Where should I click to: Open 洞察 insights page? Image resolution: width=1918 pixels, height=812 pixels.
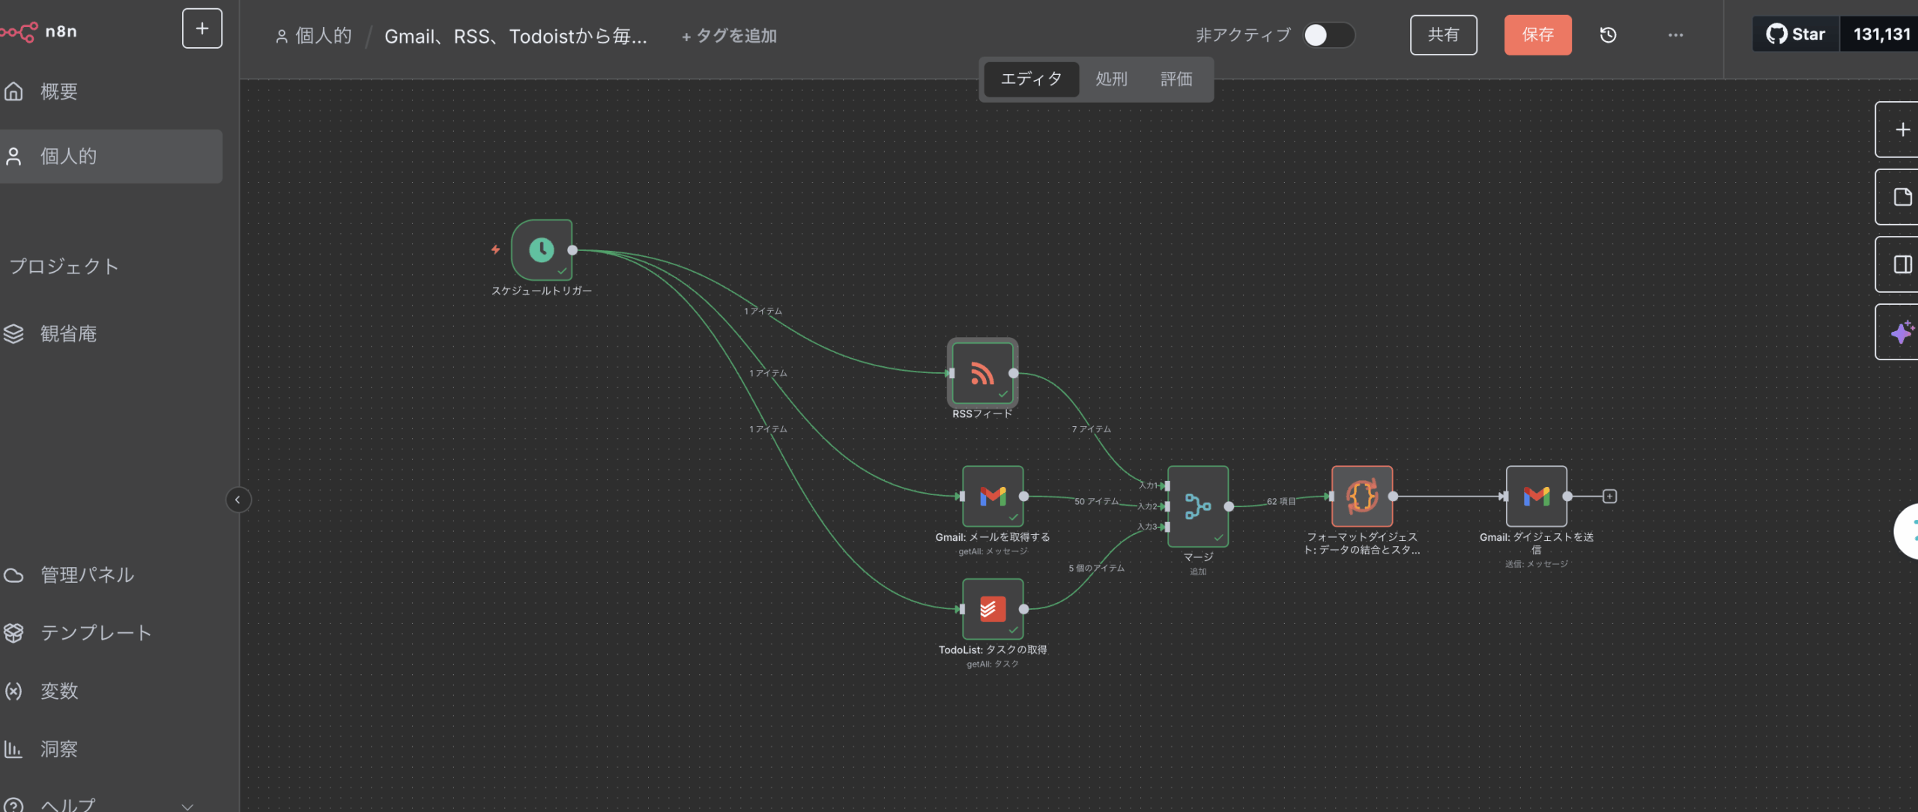(111, 748)
